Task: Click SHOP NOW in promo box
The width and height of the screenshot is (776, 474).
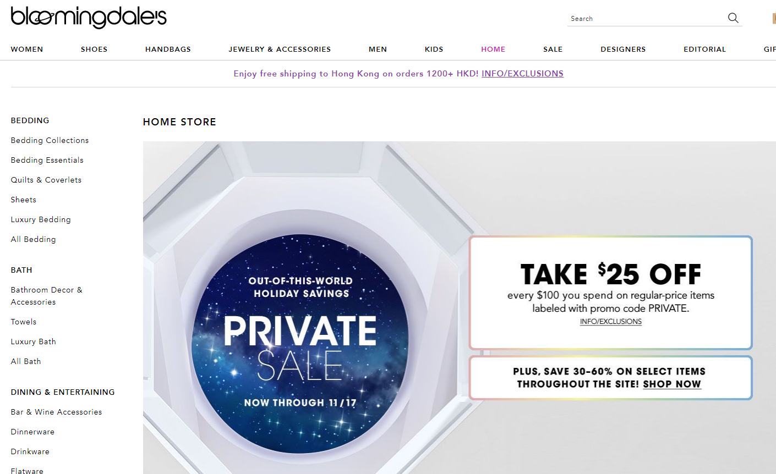Action: point(672,384)
